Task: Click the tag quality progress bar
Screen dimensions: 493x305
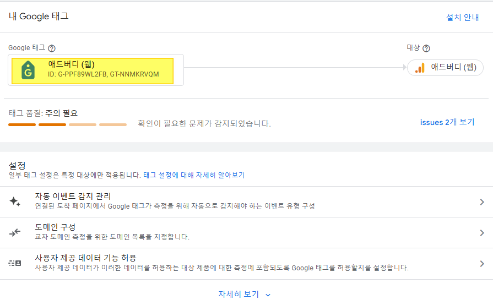Action: click(x=68, y=125)
